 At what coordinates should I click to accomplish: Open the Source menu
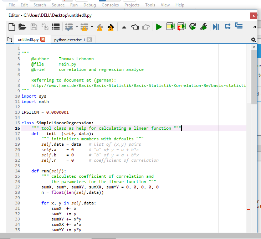[x=58, y=5]
